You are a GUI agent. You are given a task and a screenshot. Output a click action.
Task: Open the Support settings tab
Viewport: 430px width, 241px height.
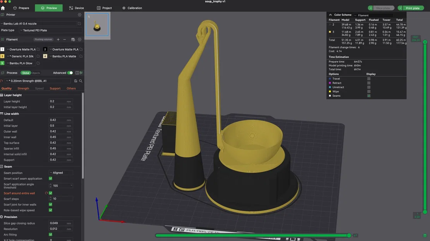pyautogui.click(x=55, y=89)
